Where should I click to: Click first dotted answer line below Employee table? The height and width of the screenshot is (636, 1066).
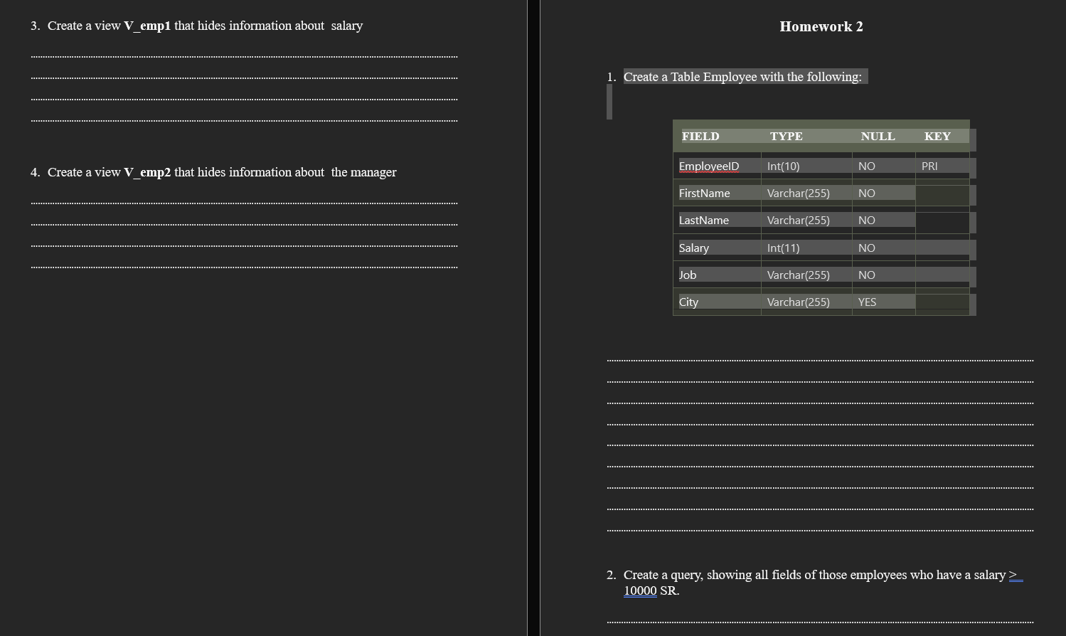(820, 361)
